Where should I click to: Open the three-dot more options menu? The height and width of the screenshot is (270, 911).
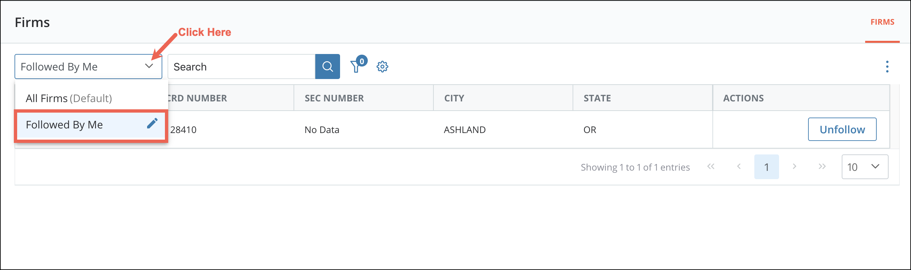point(887,67)
